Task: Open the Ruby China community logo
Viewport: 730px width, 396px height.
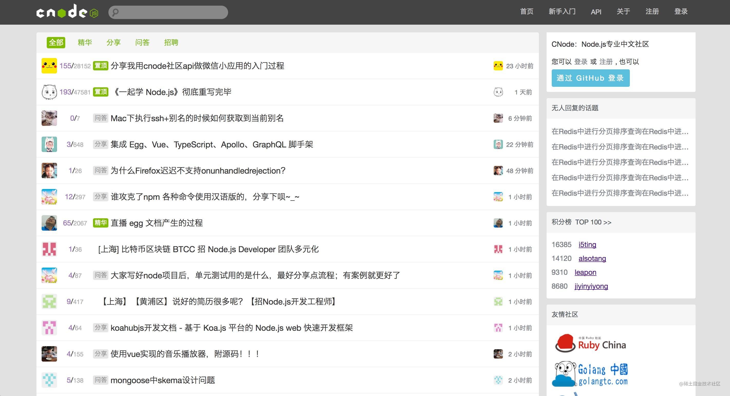Action: [x=590, y=343]
